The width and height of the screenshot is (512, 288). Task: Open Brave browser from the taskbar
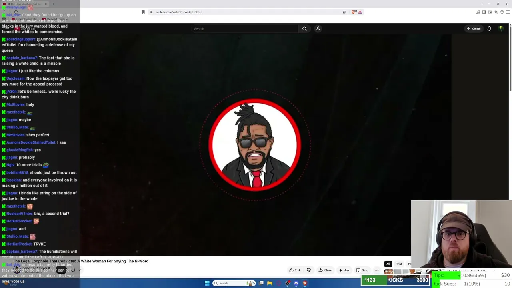[x=305, y=283]
